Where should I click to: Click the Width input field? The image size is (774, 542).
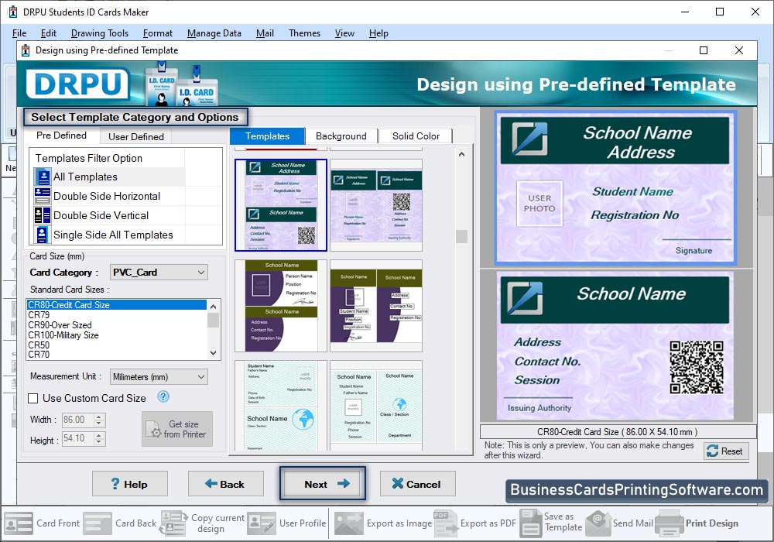tap(78, 420)
